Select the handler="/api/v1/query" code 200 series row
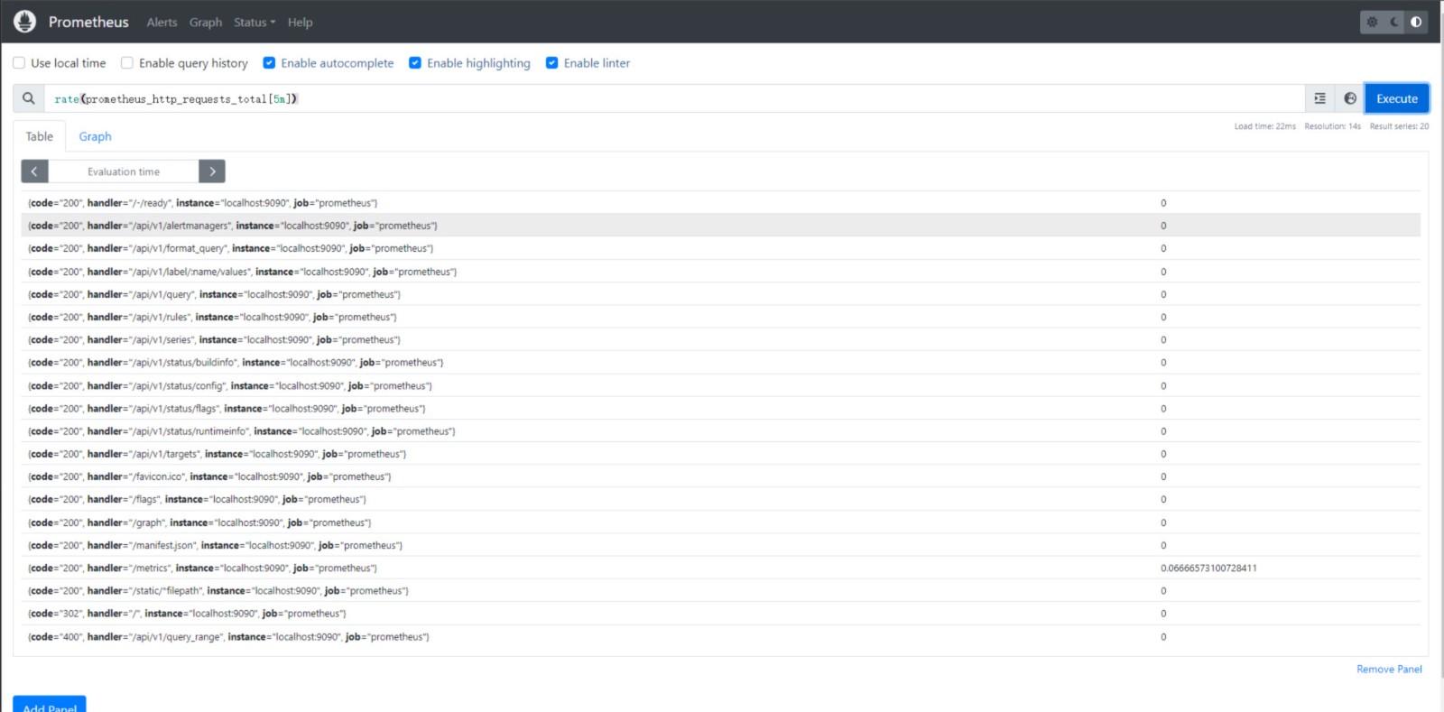The height and width of the screenshot is (712, 1444). point(720,294)
